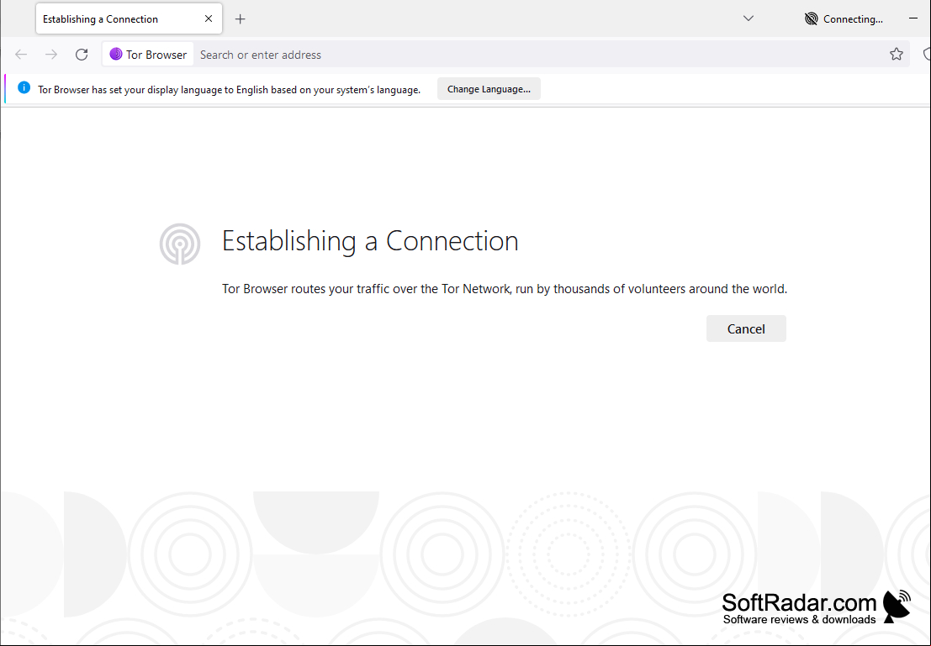This screenshot has width=931, height=646.
Task: Click the shield icon at toolbar edge
Action: pos(927,55)
